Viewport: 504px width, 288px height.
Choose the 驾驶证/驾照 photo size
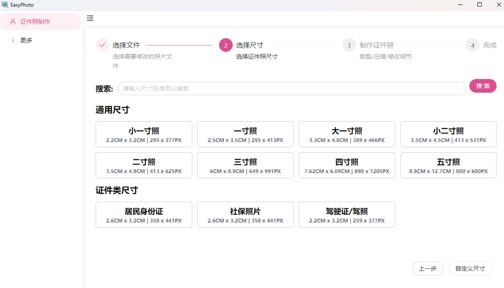(x=347, y=214)
